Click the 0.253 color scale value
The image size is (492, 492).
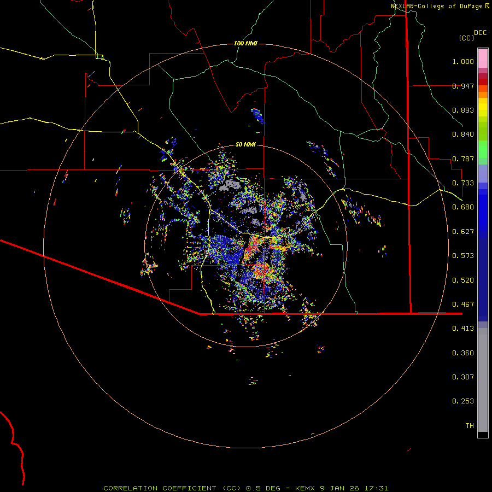(463, 401)
